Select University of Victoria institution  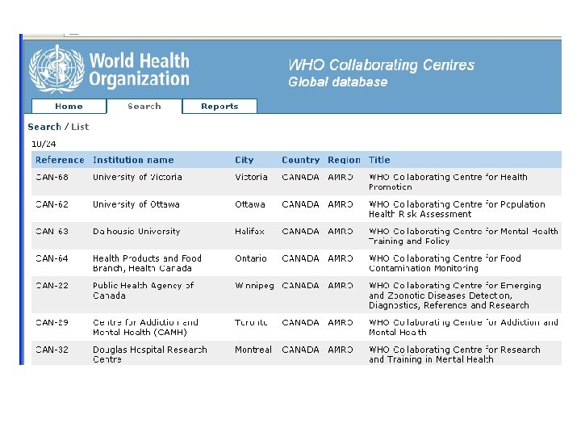(x=137, y=177)
